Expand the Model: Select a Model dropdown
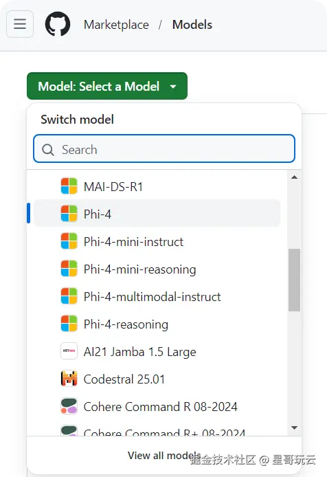 (x=107, y=86)
